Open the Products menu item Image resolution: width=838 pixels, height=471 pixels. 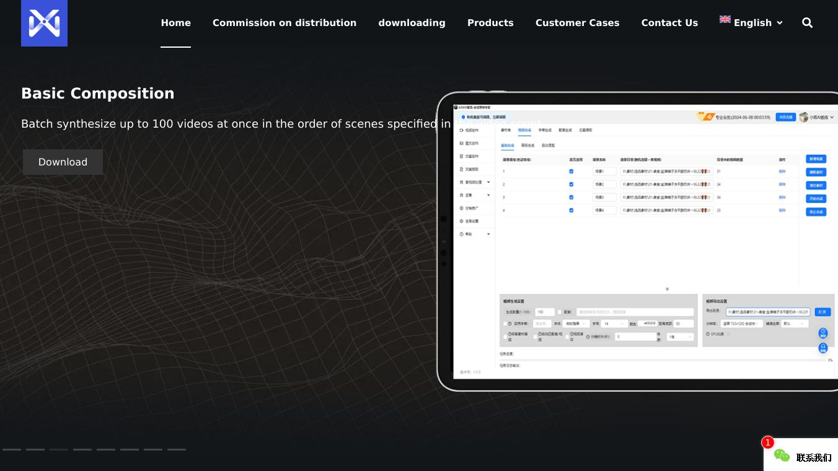(x=490, y=23)
